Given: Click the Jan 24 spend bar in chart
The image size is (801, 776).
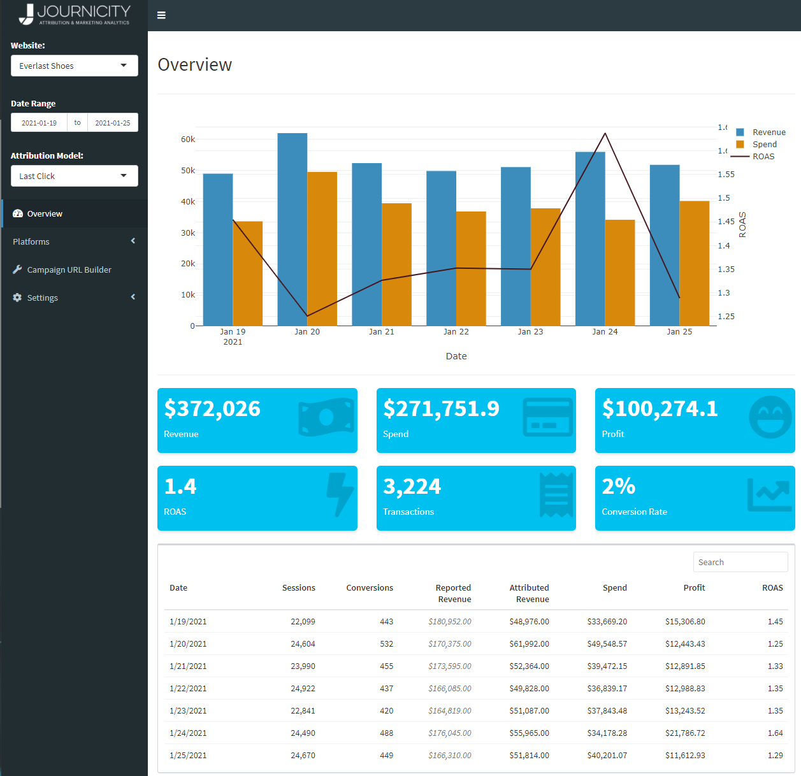Looking at the screenshot, I should (620, 273).
